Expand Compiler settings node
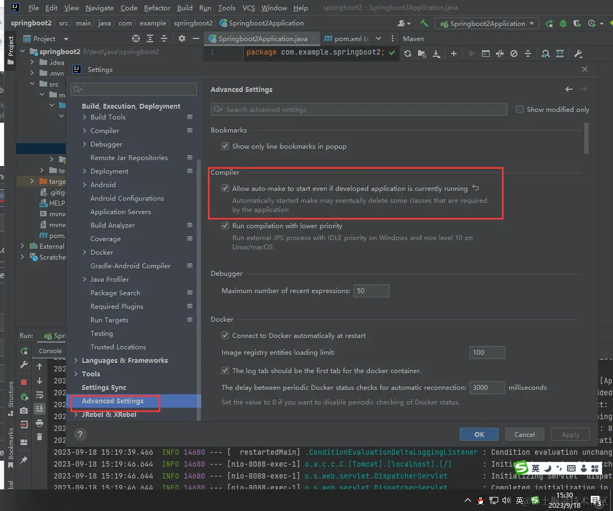Viewport: 613px width, 511px height. [x=84, y=130]
